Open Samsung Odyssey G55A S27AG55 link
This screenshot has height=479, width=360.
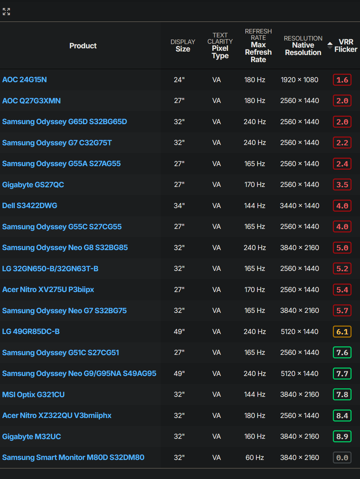click(61, 164)
